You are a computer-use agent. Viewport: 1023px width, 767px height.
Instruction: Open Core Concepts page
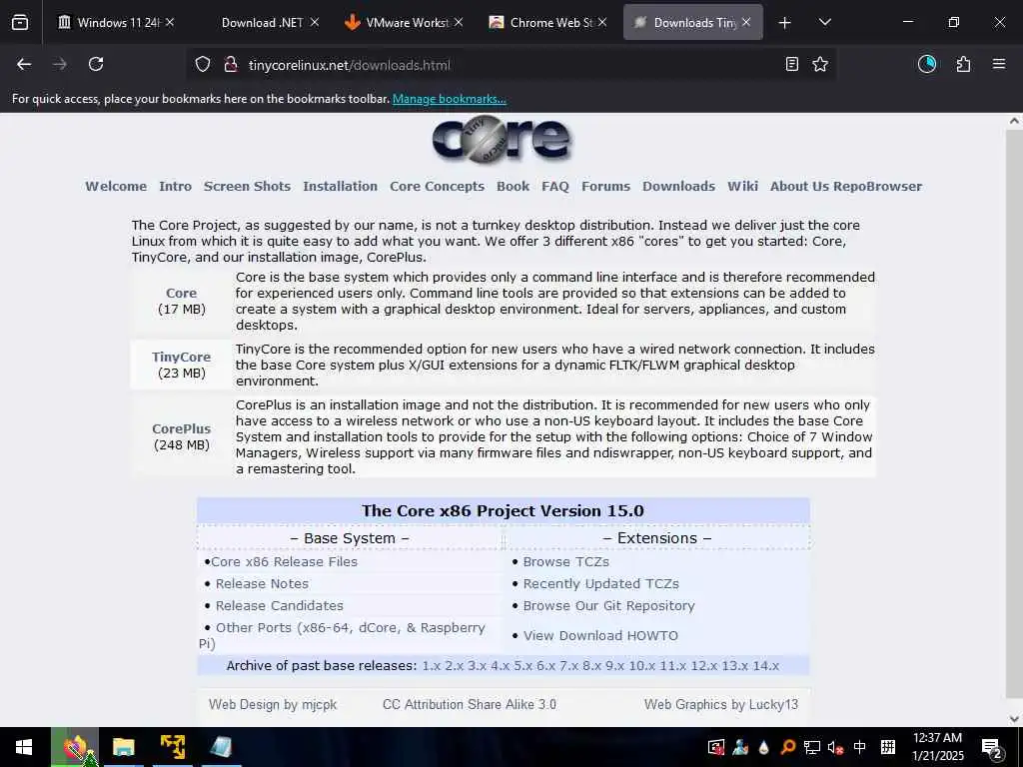tap(438, 187)
